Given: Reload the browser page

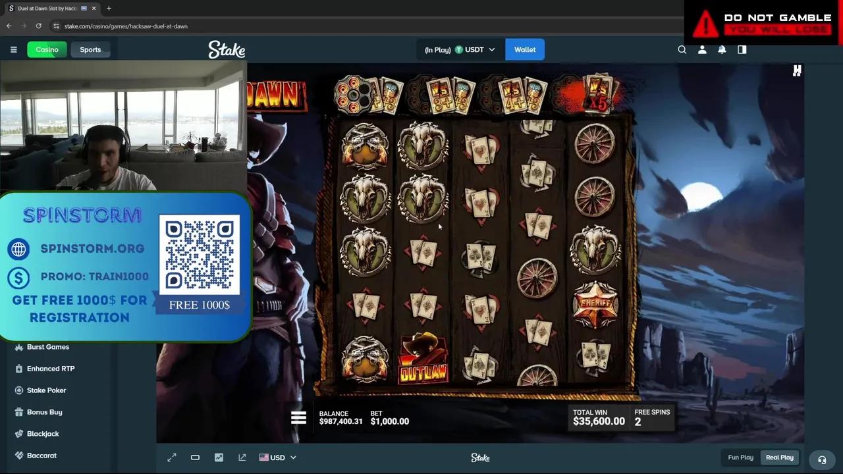Looking at the screenshot, I should [39, 26].
